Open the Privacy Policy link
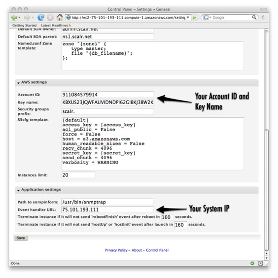Image resolution: width=278 pixels, height=278 pixels. [116, 250]
